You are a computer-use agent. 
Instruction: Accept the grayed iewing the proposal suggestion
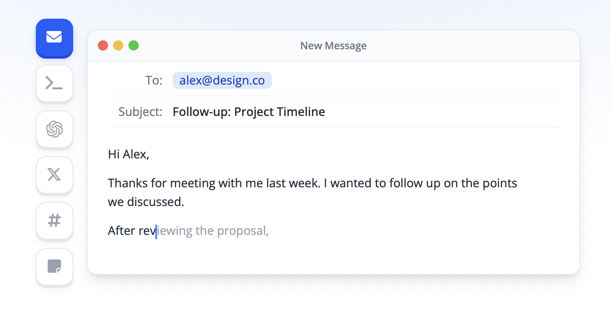coord(213,231)
